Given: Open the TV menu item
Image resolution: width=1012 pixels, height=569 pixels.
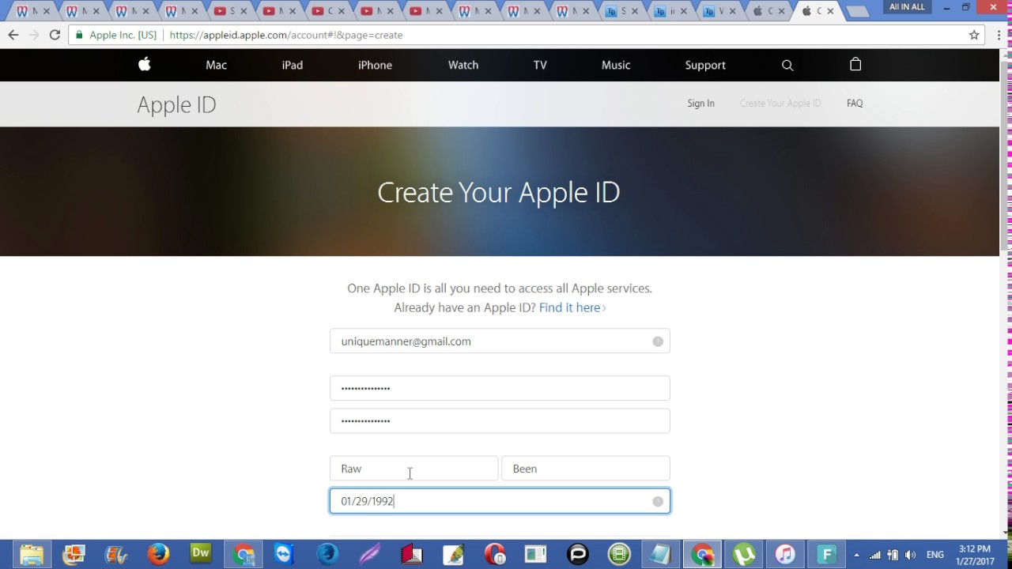Looking at the screenshot, I should tap(540, 65).
